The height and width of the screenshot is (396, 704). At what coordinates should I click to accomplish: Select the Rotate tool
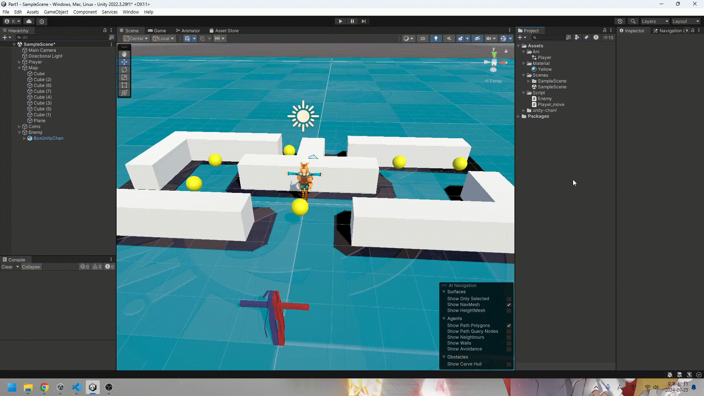tap(124, 70)
